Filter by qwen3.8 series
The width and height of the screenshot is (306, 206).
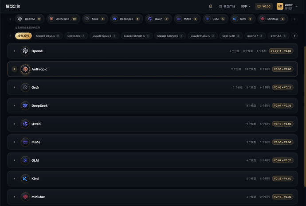278,36
